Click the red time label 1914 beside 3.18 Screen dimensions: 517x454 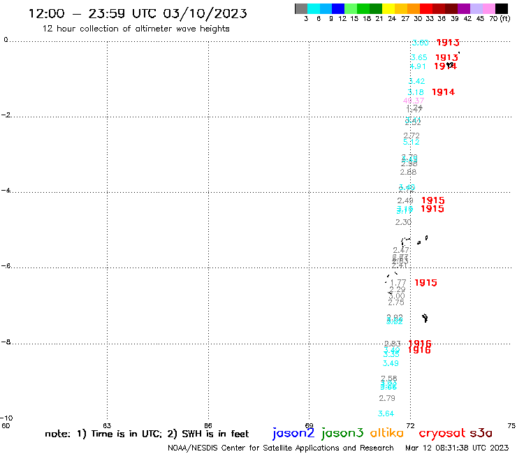443,92
